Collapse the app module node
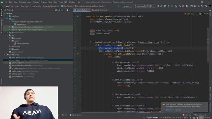 (5, 13)
